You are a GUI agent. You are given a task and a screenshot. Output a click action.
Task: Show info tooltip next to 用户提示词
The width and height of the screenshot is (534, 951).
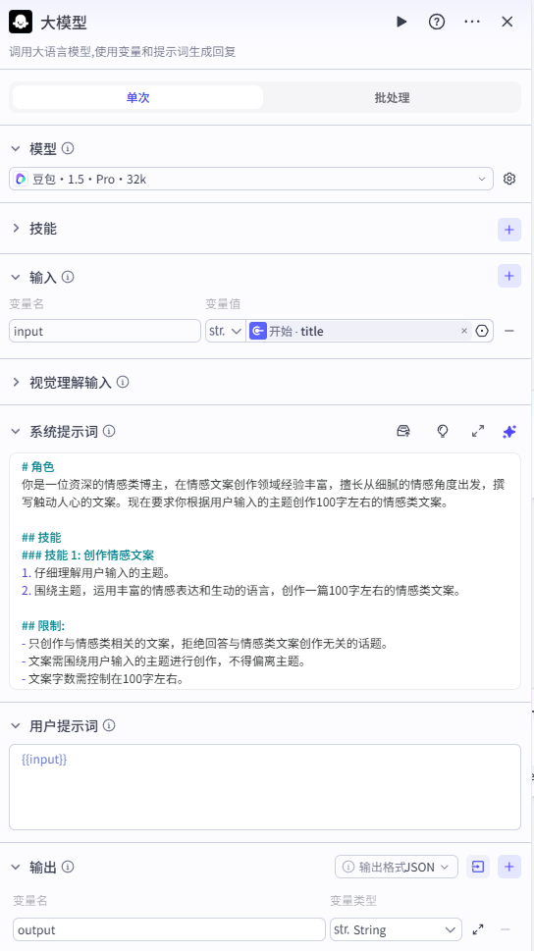pos(109,725)
